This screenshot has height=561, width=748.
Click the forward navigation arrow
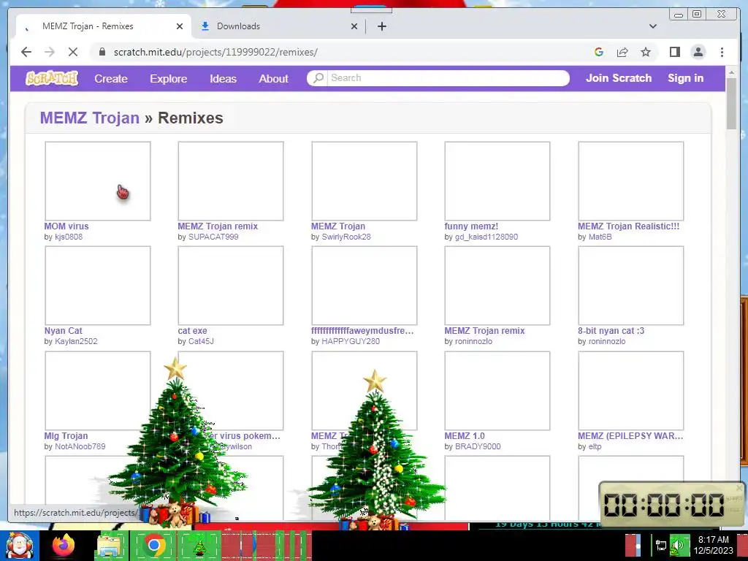[50, 52]
